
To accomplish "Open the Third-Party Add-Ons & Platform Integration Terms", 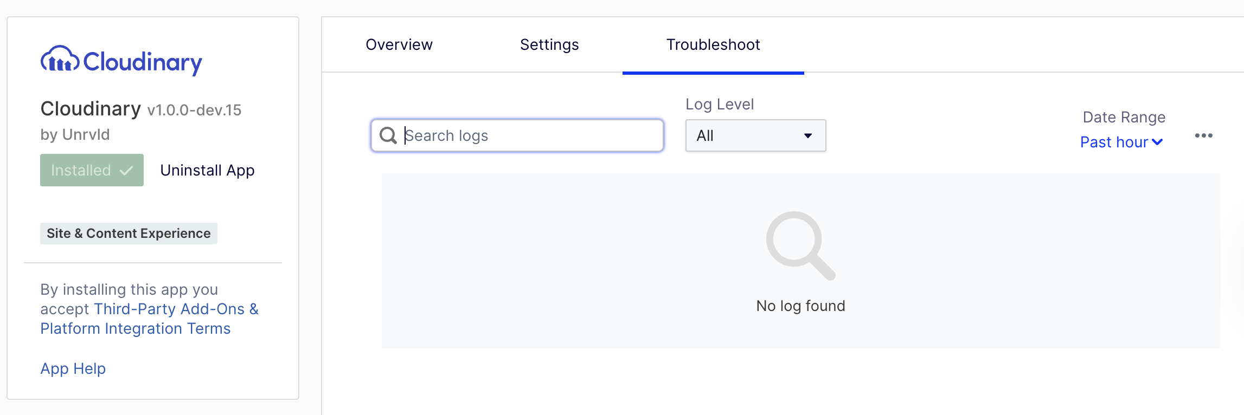I will (176, 309).
